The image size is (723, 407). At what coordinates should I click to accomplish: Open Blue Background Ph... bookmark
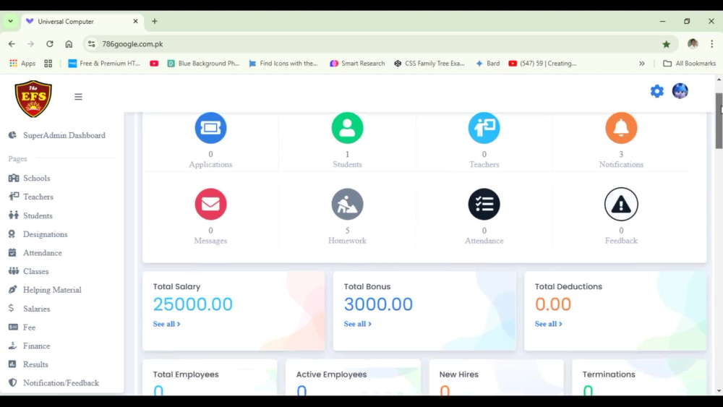pos(203,63)
